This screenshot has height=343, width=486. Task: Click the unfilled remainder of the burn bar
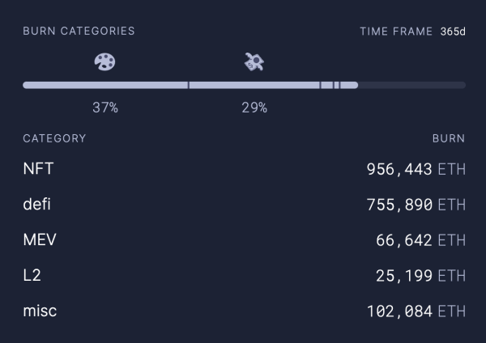coord(411,85)
